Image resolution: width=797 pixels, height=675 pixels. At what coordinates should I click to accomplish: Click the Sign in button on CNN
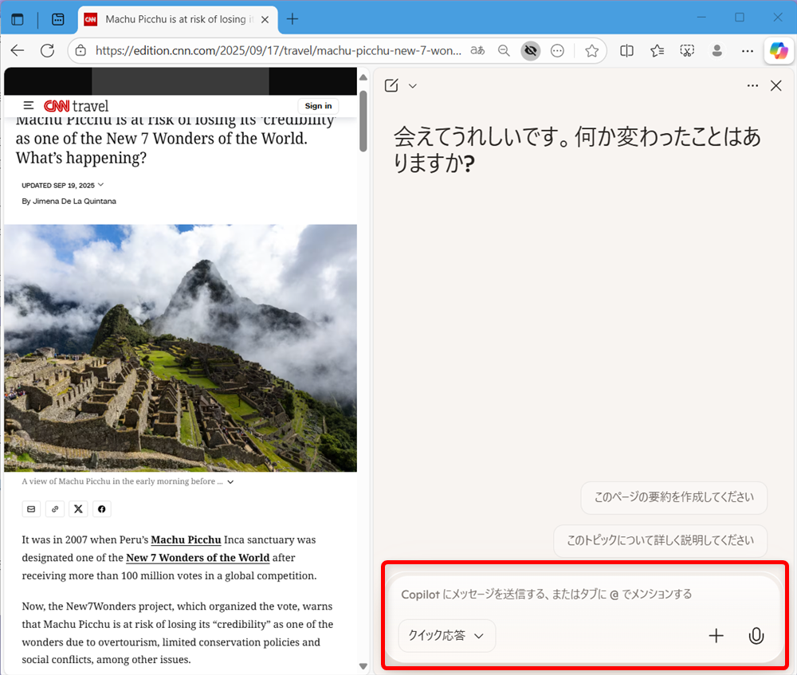(x=317, y=104)
